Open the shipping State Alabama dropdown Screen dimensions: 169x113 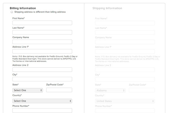click(x=110, y=90)
